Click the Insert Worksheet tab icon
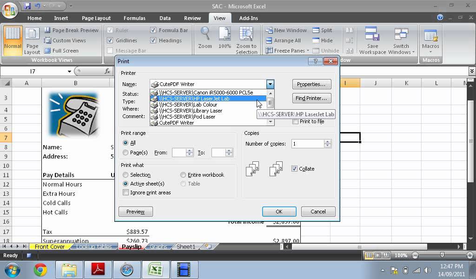Viewport: 476px width, 279px height. click(x=208, y=246)
